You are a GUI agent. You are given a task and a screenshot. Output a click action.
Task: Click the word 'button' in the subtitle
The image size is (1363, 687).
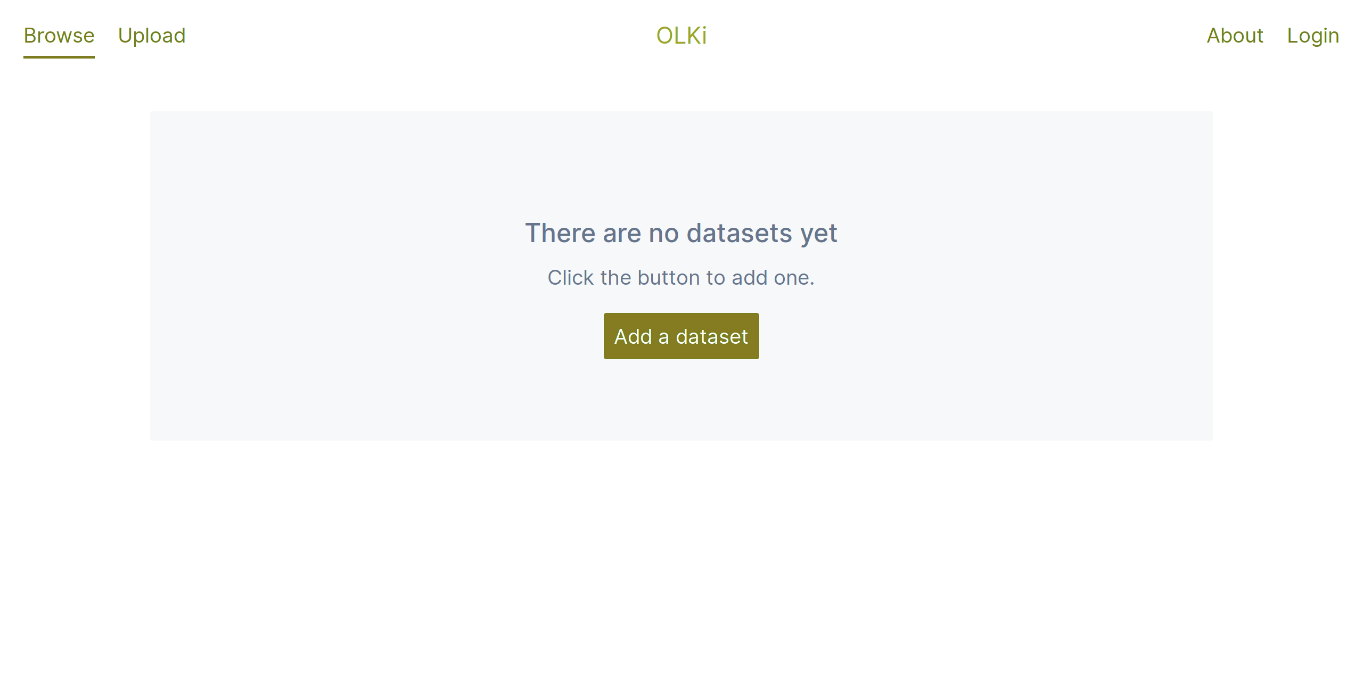(669, 278)
